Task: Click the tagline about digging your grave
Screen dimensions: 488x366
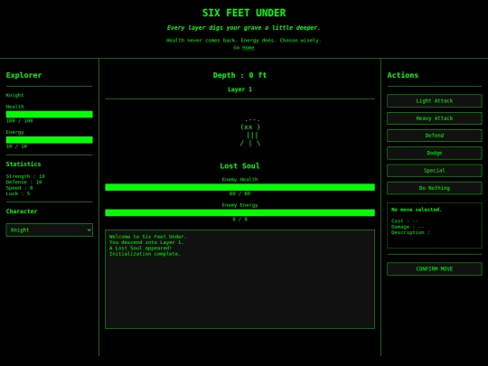Action: [x=243, y=28]
